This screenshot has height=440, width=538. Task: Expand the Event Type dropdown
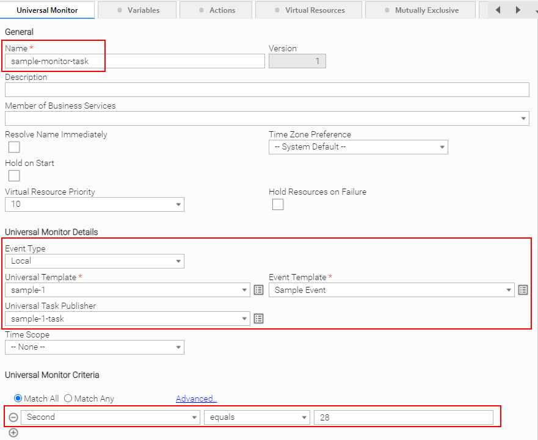point(95,261)
